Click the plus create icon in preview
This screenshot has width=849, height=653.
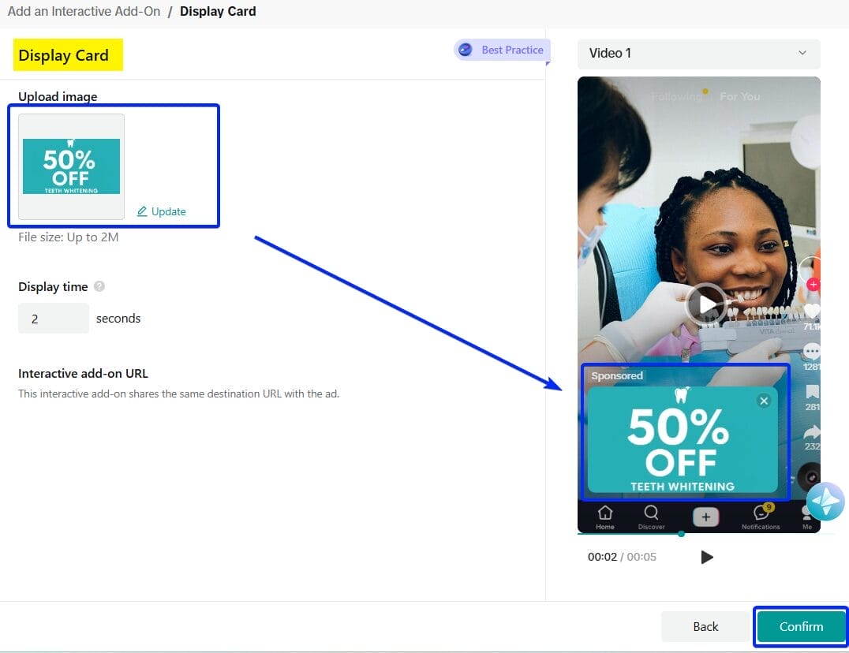coord(705,517)
